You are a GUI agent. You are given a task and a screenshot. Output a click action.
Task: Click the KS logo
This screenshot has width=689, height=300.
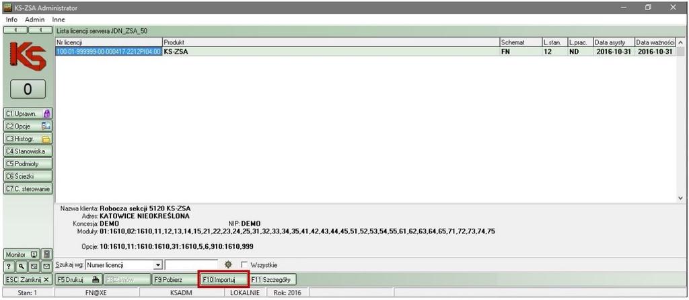(27, 57)
